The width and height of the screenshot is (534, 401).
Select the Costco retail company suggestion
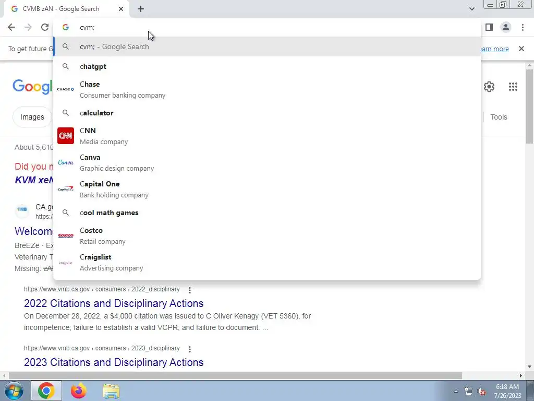click(267, 235)
